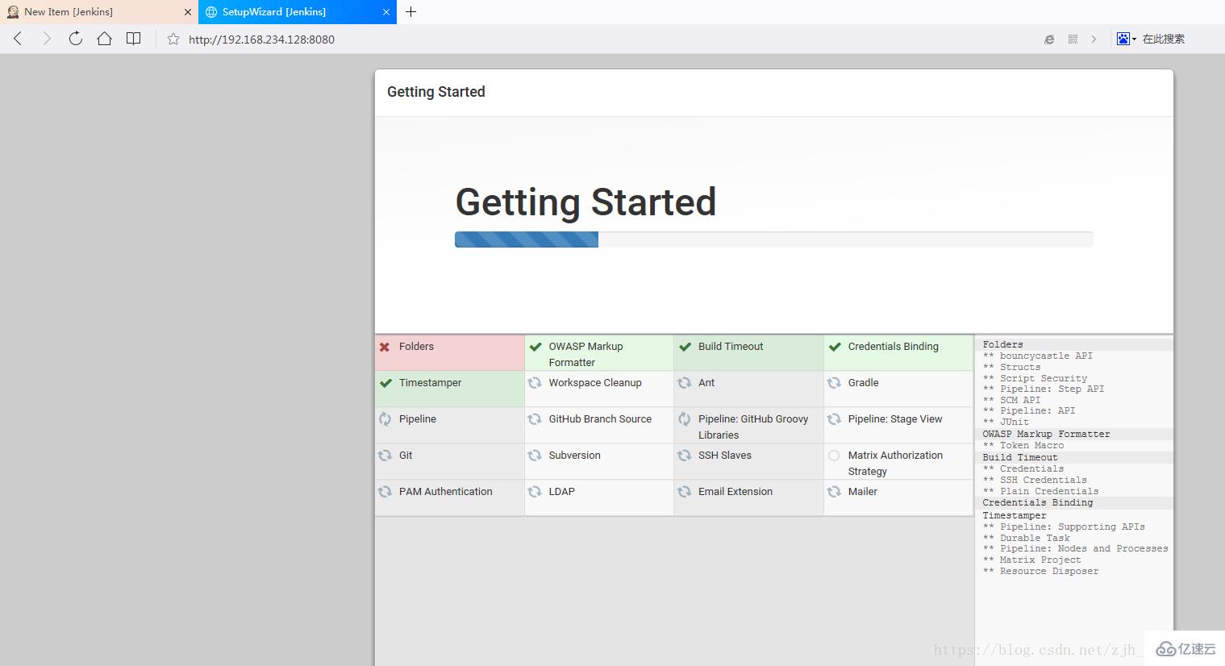The width and height of the screenshot is (1225, 666).
Task: Click the 在此搜索 search field
Action: click(1163, 39)
